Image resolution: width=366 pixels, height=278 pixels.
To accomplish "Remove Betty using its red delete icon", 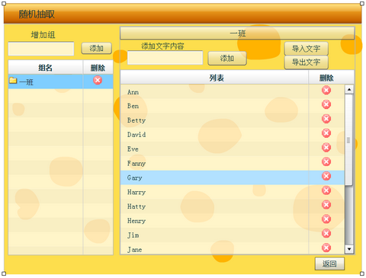I will click(x=326, y=119).
